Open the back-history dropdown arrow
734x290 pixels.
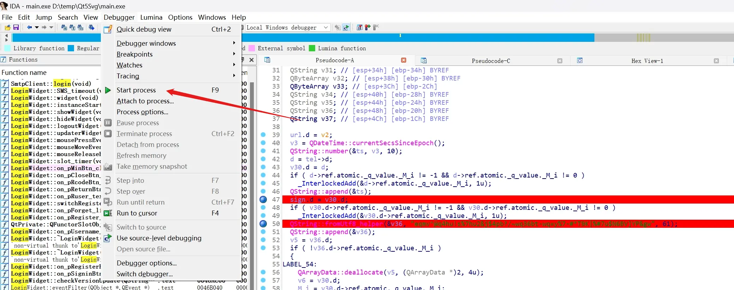[x=37, y=27]
